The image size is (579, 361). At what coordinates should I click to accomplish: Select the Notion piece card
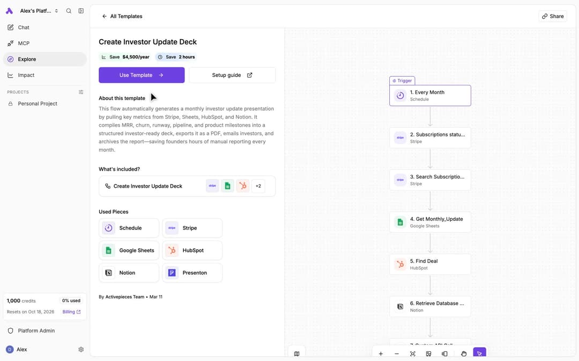(129, 273)
